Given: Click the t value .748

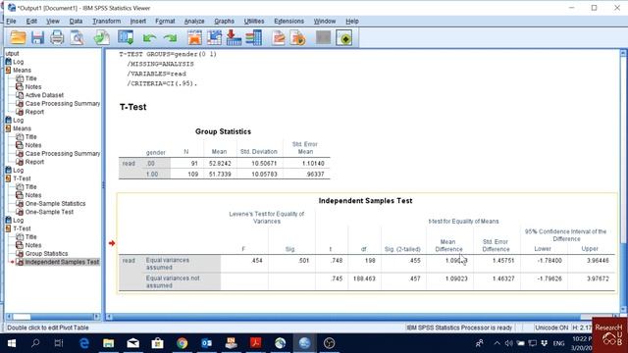Looking at the screenshot, I should (x=337, y=261).
